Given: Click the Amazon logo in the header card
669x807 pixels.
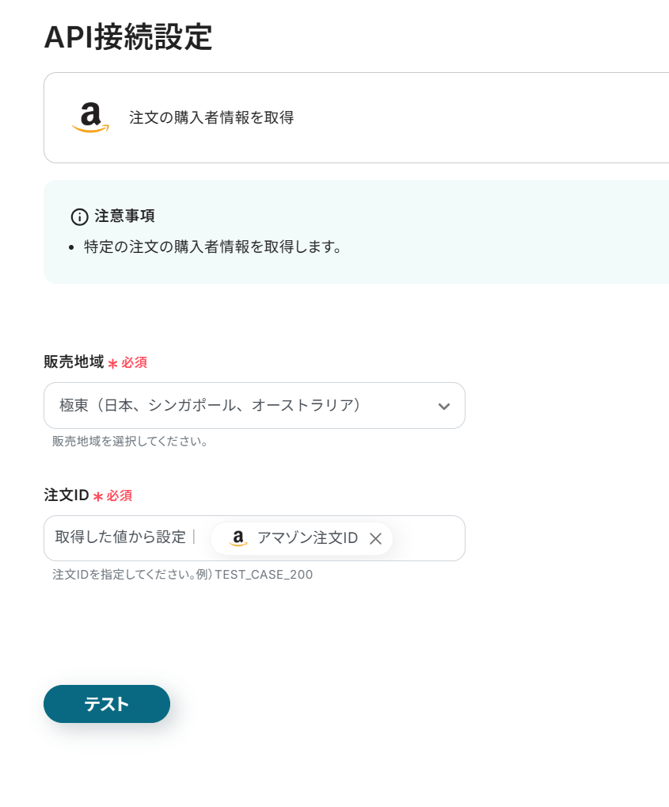Looking at the screenshot, I should click(x=90, y=117).
